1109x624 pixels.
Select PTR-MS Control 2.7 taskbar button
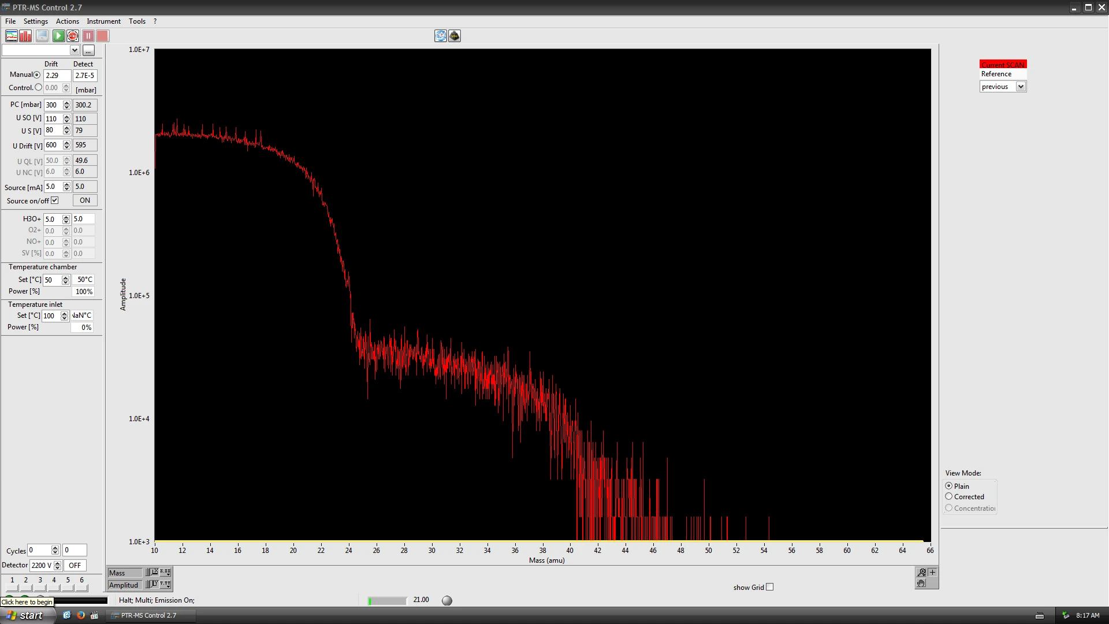tap(150, 615)
